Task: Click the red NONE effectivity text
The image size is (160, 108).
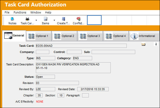Action: pos(40,102)
